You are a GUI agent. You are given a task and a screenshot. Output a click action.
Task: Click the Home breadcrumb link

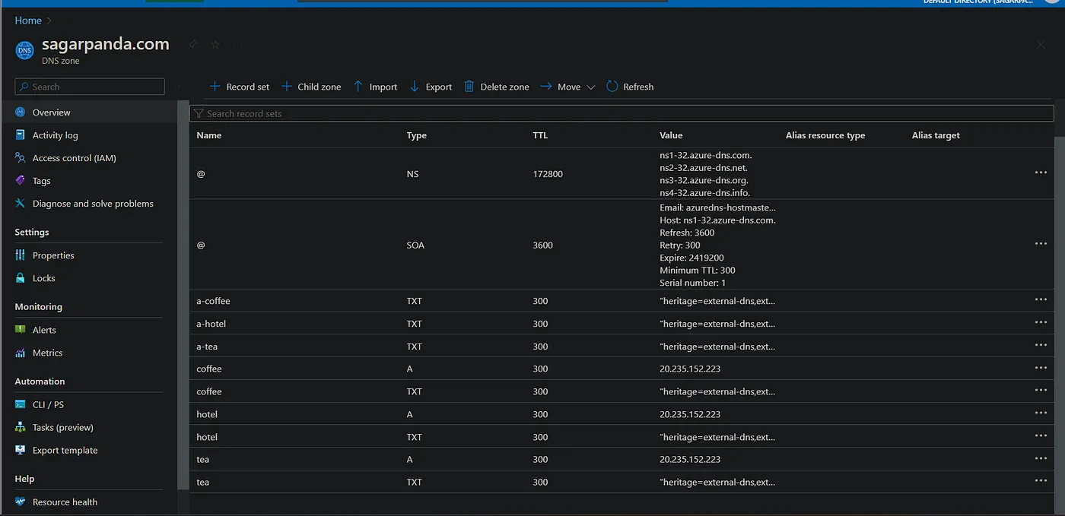click(x=28, y=21)
